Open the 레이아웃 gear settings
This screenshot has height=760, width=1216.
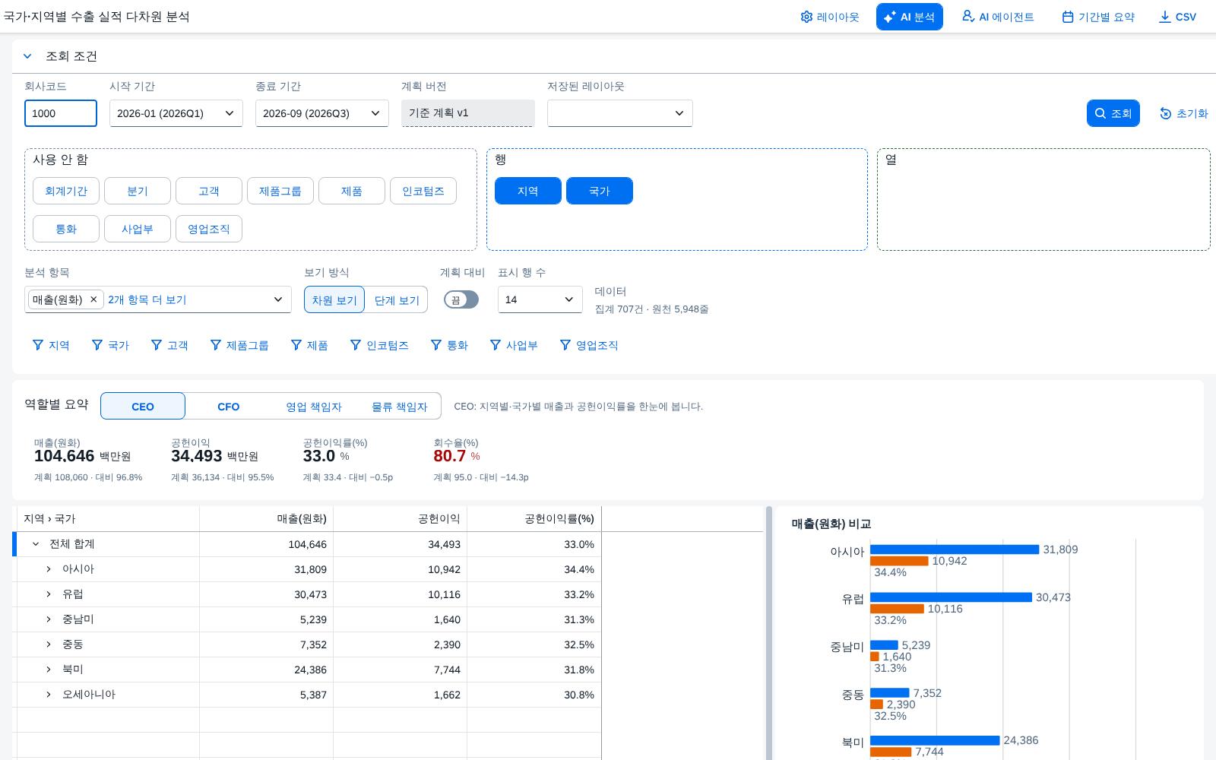(x=830, y=17)
